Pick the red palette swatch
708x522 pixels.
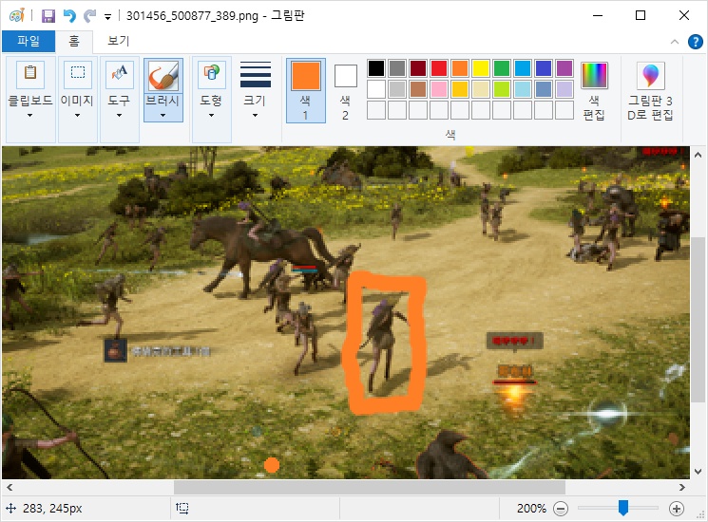click(439, 68)
